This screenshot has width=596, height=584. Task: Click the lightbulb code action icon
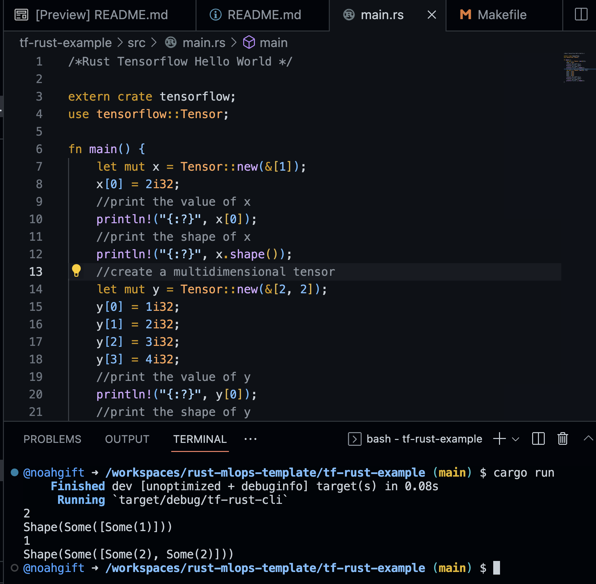pos(76,271)
